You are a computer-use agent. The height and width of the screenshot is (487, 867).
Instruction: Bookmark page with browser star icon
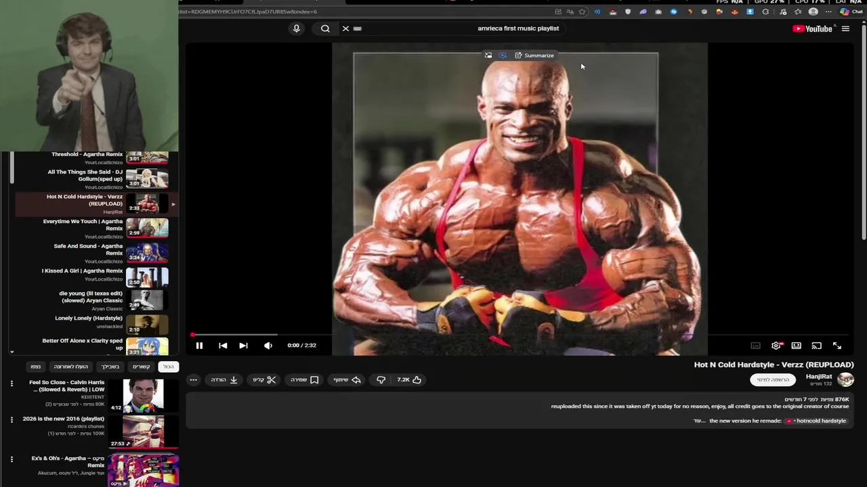point(582,11)
